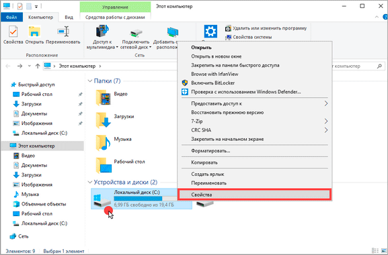
Task: Open recent locations dropdown arrow
Action: click(29, 66)
